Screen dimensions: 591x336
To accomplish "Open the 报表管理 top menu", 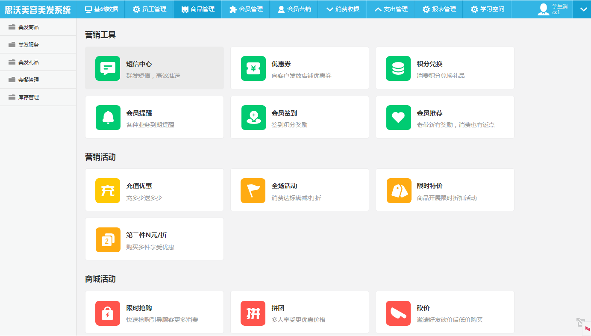I will [439, 9].
